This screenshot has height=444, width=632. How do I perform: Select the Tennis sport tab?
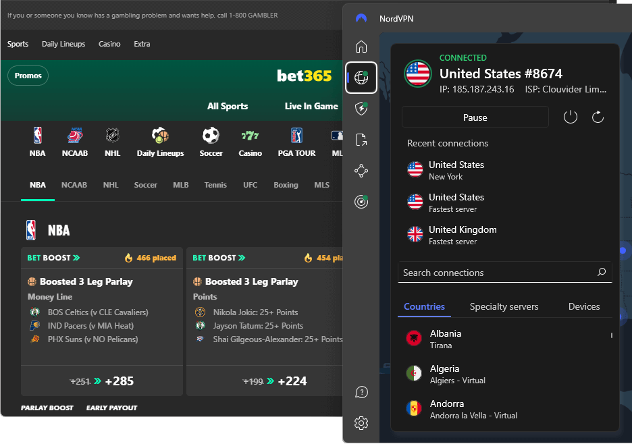215,185
